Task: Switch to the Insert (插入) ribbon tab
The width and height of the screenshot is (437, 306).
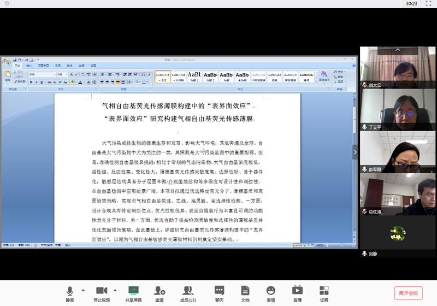Action: (29, 66)
